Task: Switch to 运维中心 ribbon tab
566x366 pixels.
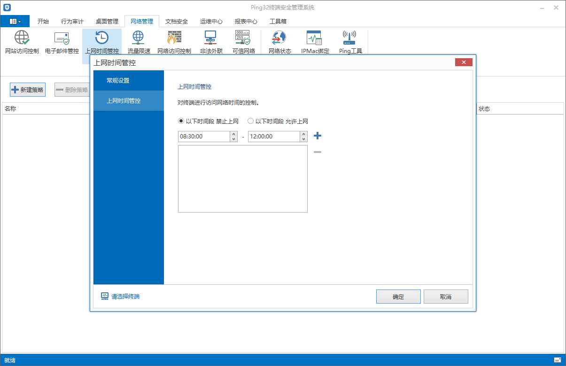Action: pyautogui.click(x=211, y=21)
